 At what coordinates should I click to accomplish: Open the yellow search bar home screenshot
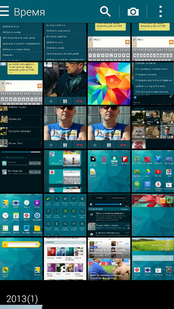point(21,259)
